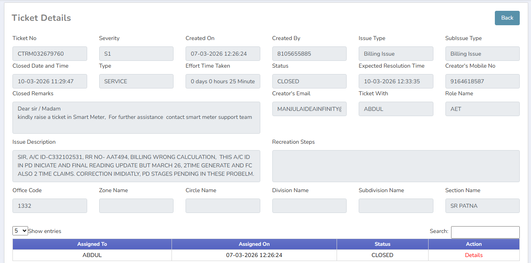The image size is (531, 263).
Task: Sort table by Status column header
Action: point(382,244)
